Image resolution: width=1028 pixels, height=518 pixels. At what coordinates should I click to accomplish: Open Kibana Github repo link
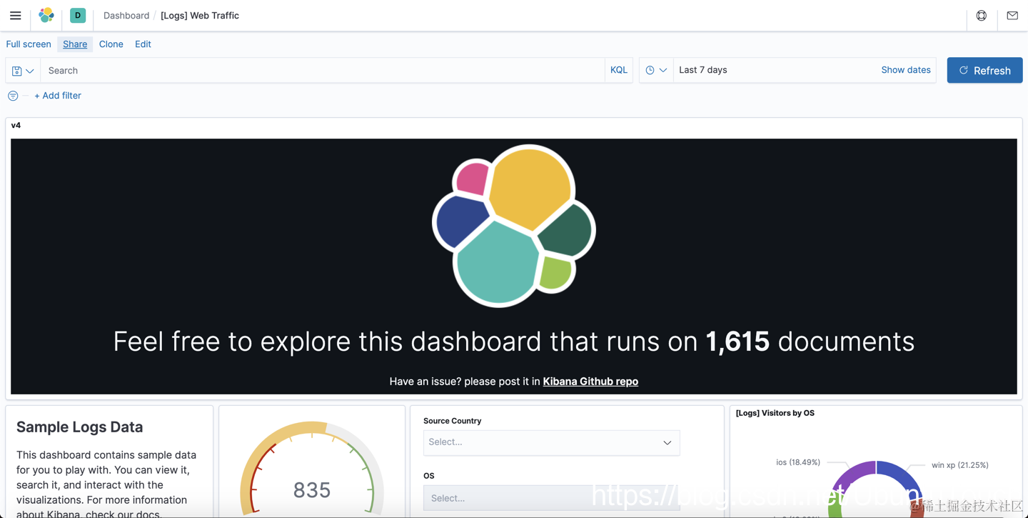(x=590, y=382)
